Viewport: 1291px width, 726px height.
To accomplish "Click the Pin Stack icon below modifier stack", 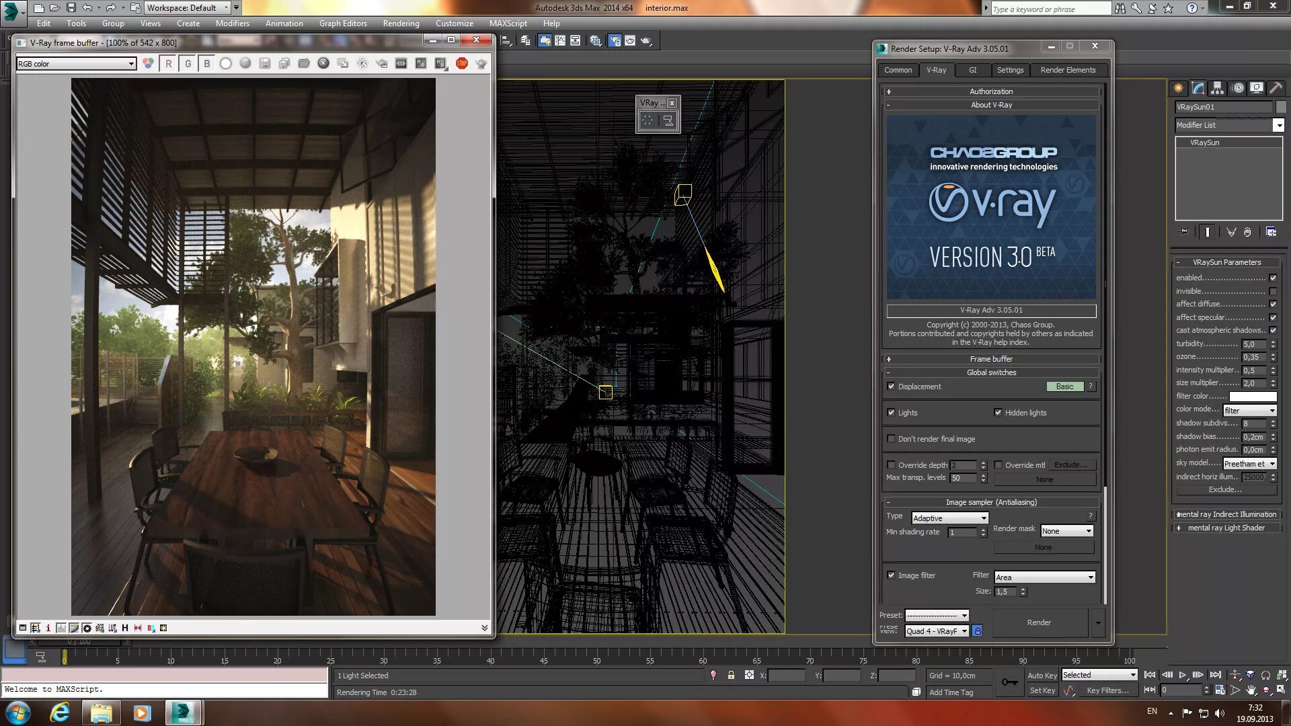I will tap(1184, 232).
